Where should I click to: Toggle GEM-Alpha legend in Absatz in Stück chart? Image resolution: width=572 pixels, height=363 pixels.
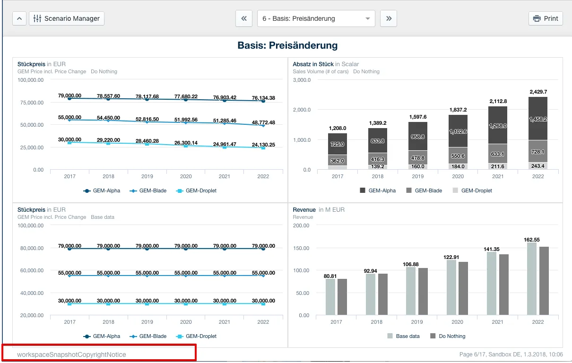click(379, 190)
